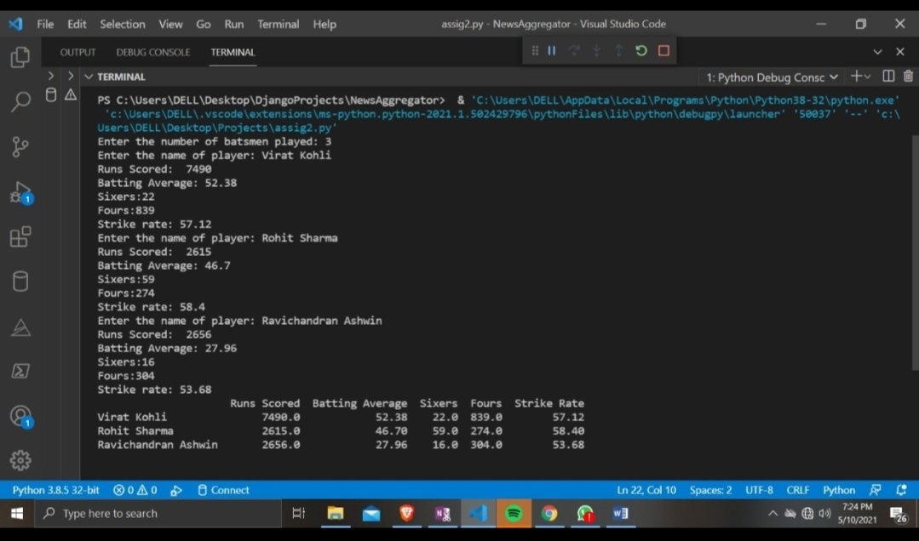
Task: Click the taskbar search box
Action: (157, 514)
